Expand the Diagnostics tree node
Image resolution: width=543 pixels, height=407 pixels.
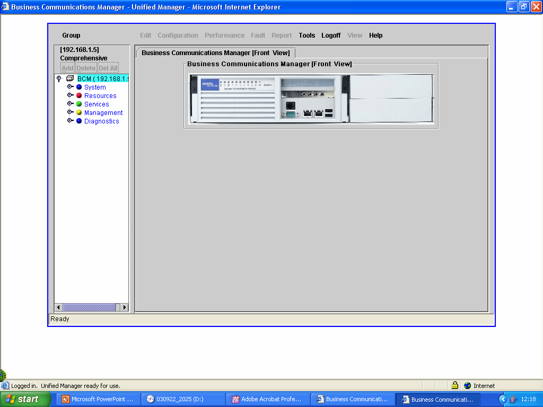coord(70,120)
